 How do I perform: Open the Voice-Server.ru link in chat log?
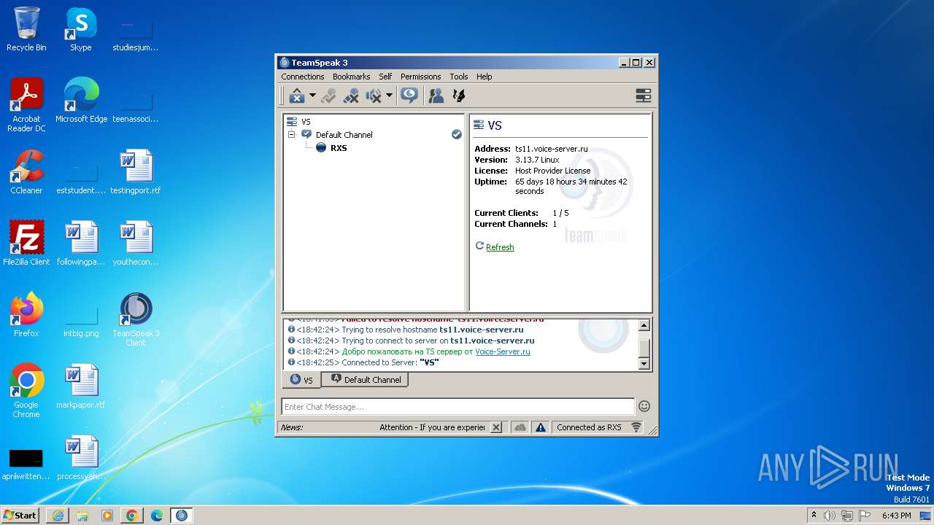coord(503,351)
